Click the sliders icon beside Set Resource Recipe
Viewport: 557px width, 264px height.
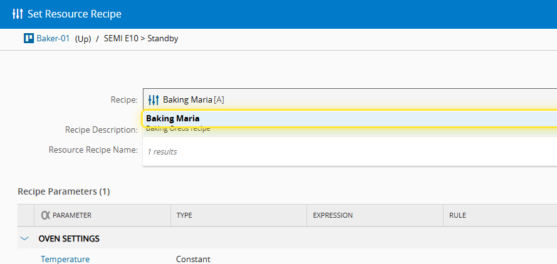pos(18,14)
